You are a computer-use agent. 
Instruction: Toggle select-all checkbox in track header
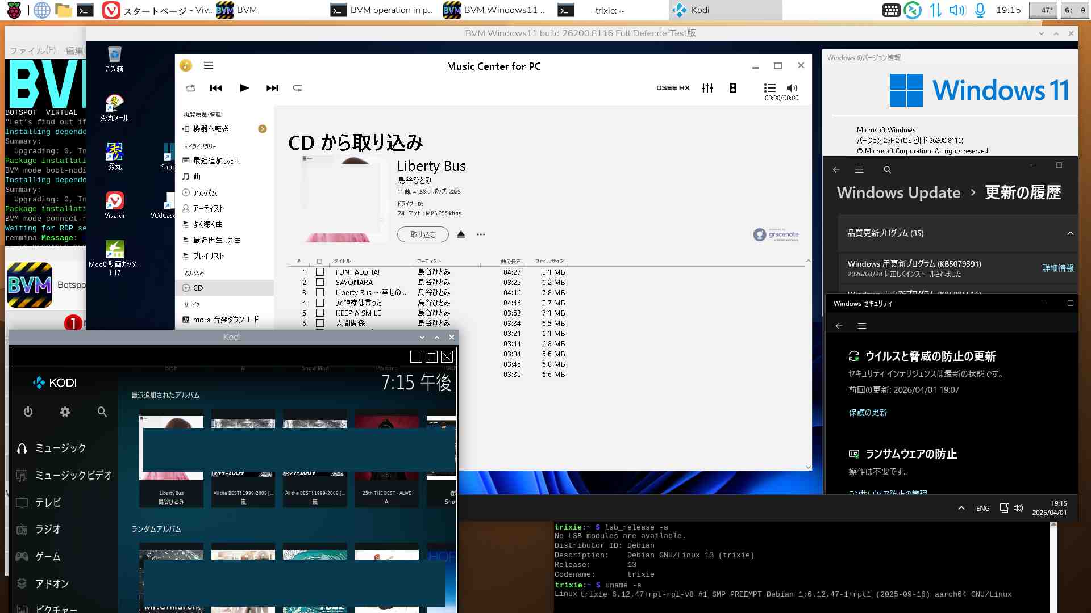click(319, 262)
